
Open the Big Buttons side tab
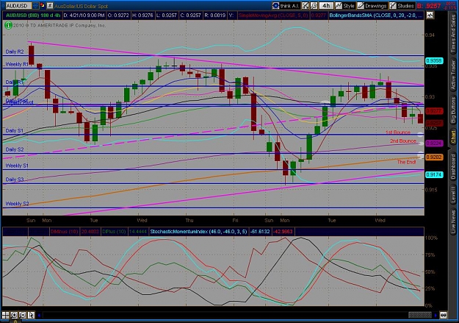pos(453,110)
